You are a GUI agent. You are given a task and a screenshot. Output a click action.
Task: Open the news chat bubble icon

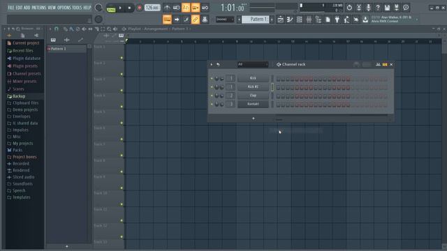coord(406,8)
